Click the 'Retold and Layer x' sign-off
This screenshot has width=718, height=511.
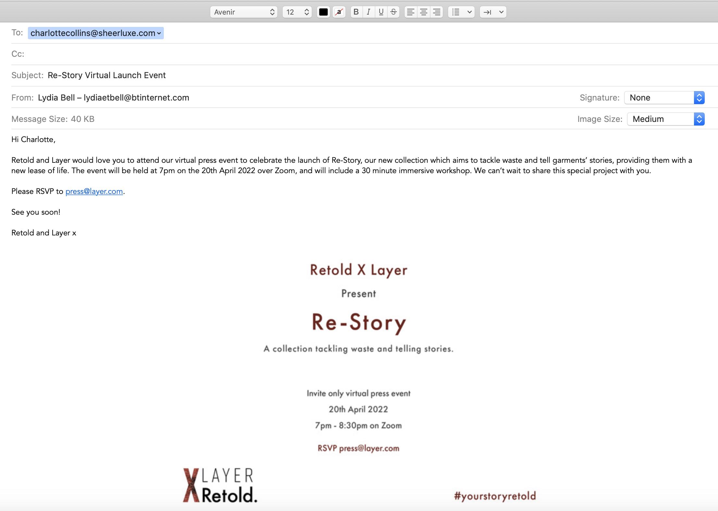point(44,233)
